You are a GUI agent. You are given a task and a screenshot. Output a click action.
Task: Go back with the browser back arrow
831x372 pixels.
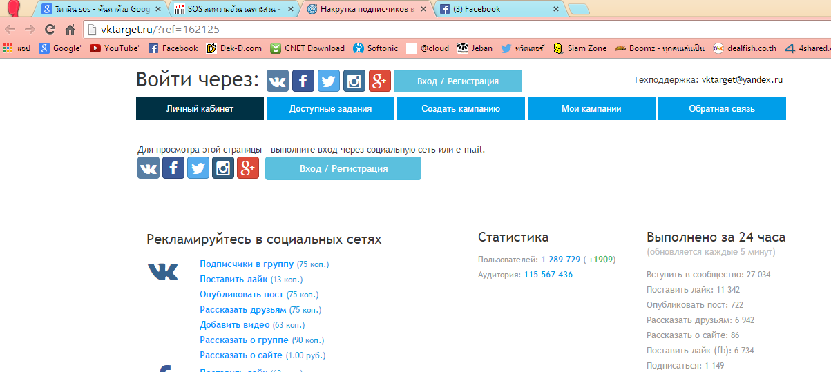tap(10, 30)
